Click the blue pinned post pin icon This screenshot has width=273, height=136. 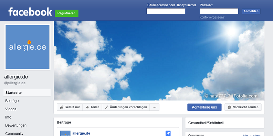point(168,133)
